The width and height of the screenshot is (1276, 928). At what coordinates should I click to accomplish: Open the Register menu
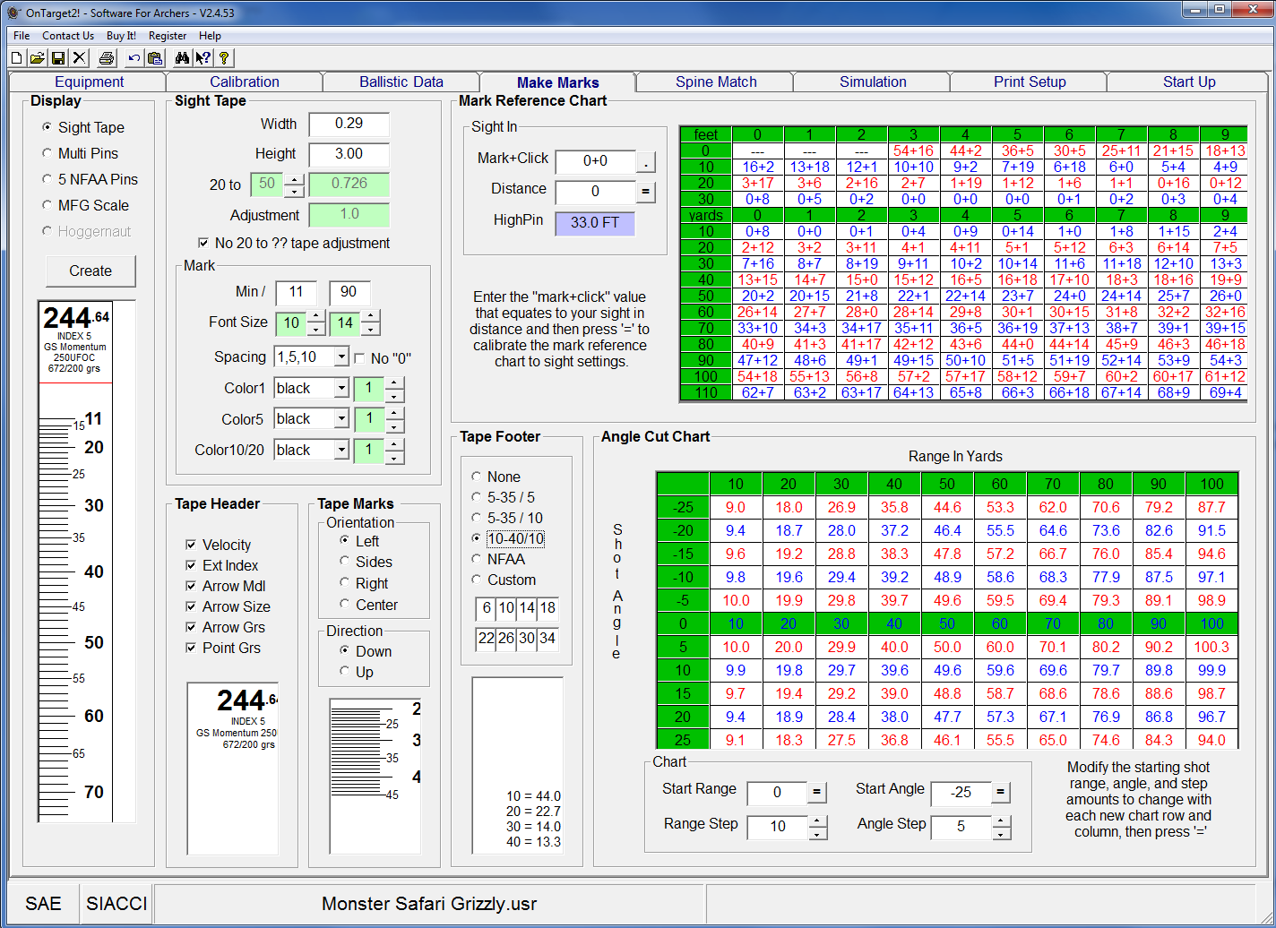[168, 36]
